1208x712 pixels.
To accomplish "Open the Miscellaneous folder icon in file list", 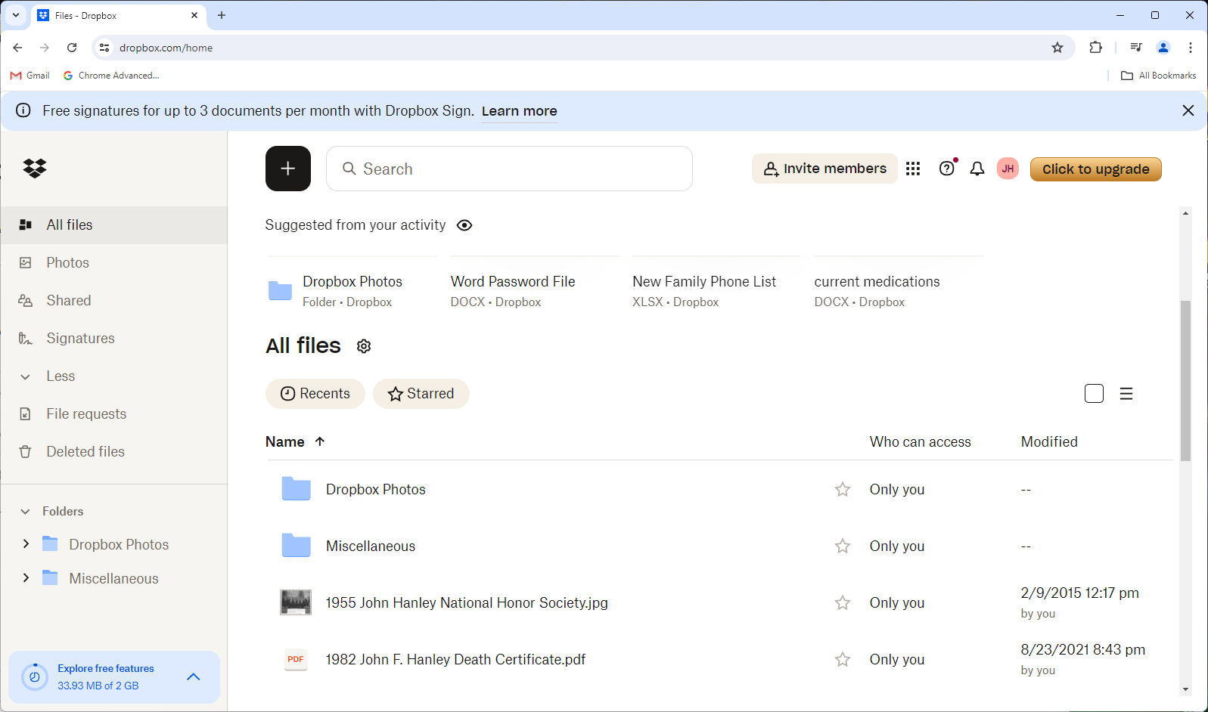I will point(296,546).
